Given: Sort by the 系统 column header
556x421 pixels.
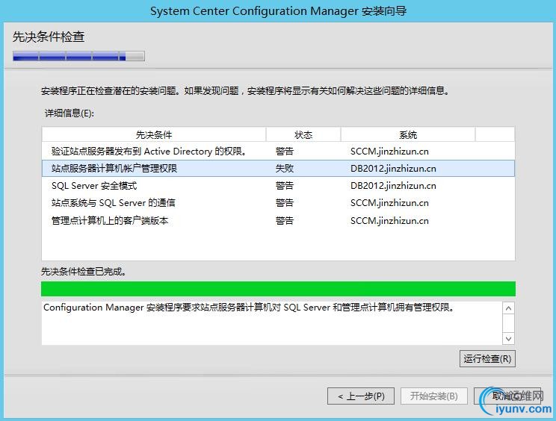Looking at the screenshot, I should 408,134.
